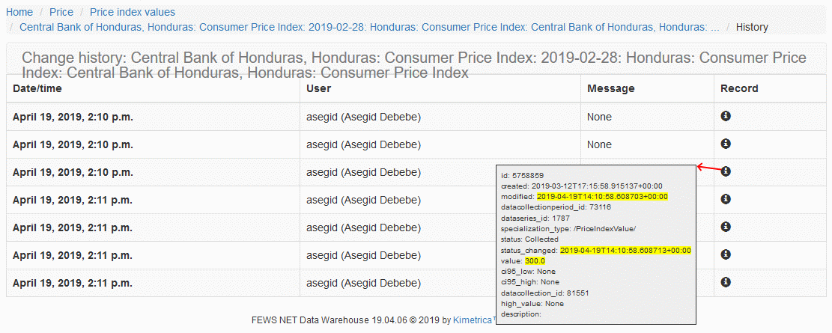
Task: Click the info icon in the first history row
Action: click(x=726, y=116)
